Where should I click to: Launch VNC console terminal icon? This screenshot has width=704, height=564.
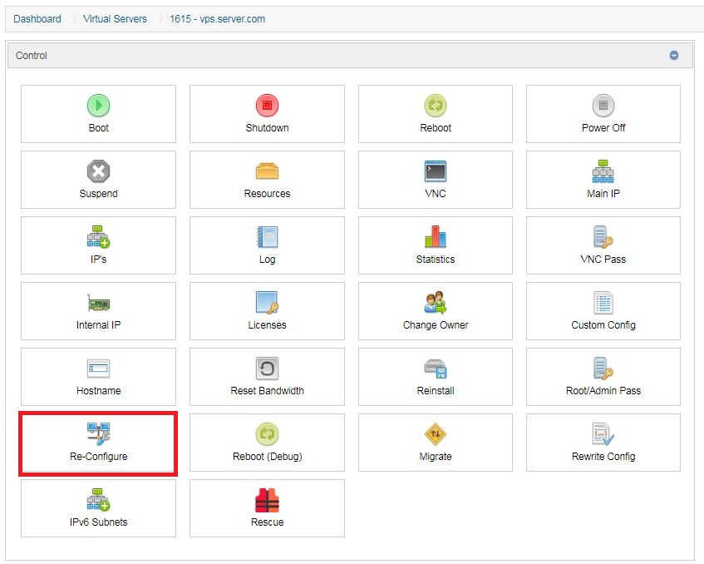(x=436, y=171)
